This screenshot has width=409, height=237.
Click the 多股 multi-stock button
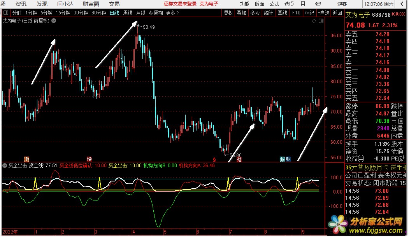coord(255,13)
